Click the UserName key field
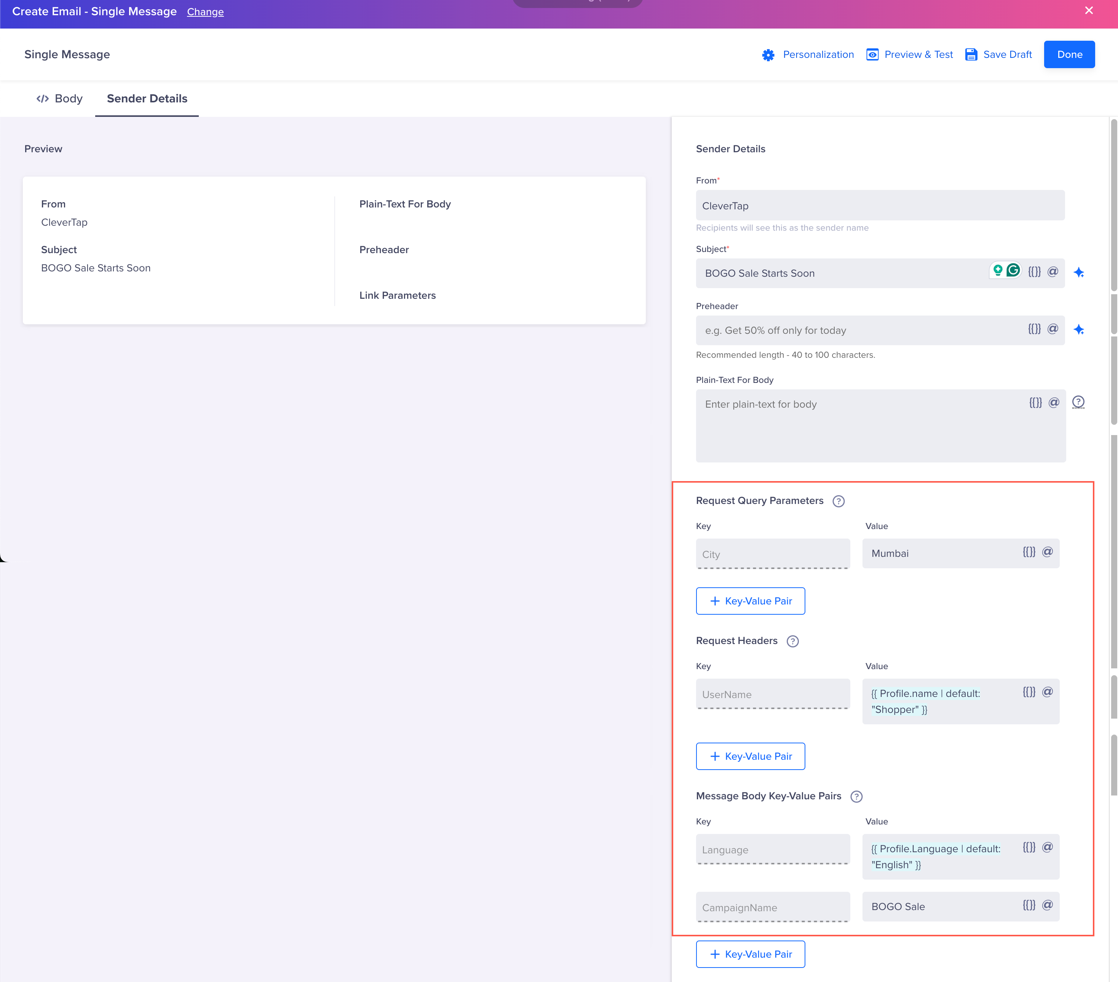This screenshot has height=982, width=1118. click(x=772, y=694)
